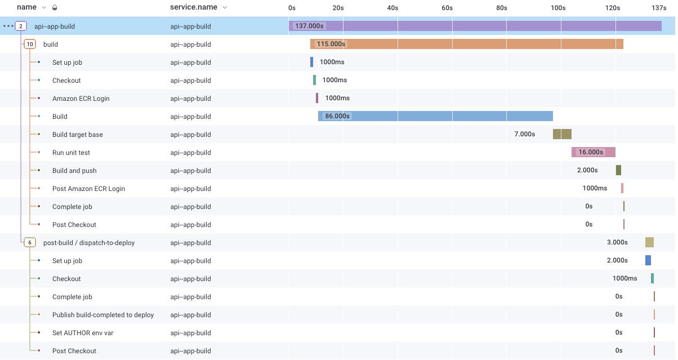Click the color droplet icon beside name header

click(x=54, y=8)
